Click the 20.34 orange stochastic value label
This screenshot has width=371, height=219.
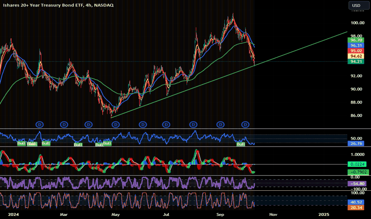point(356,207)
